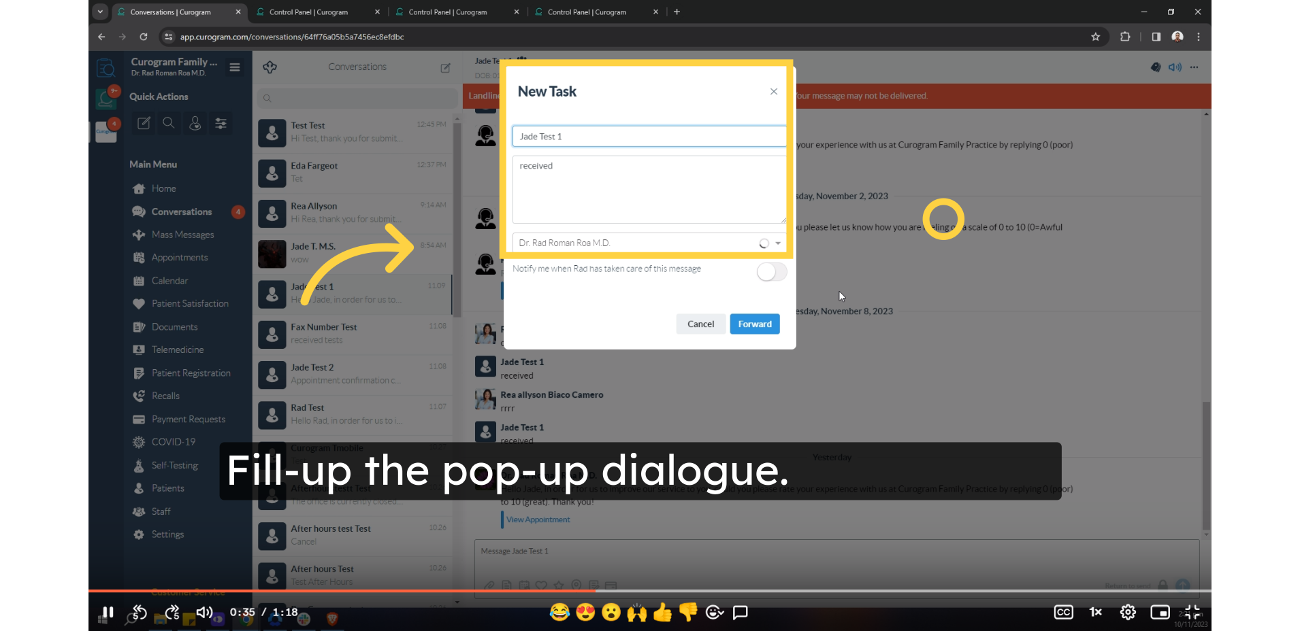Open Patient Satisfaction in the main menu
1300x631 pixels.
pos(190,304)
